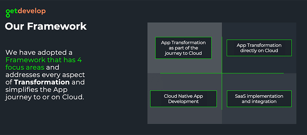Click the green 'get' part of logo
Viewport: 307px width, 135px height.
point(12,13)
